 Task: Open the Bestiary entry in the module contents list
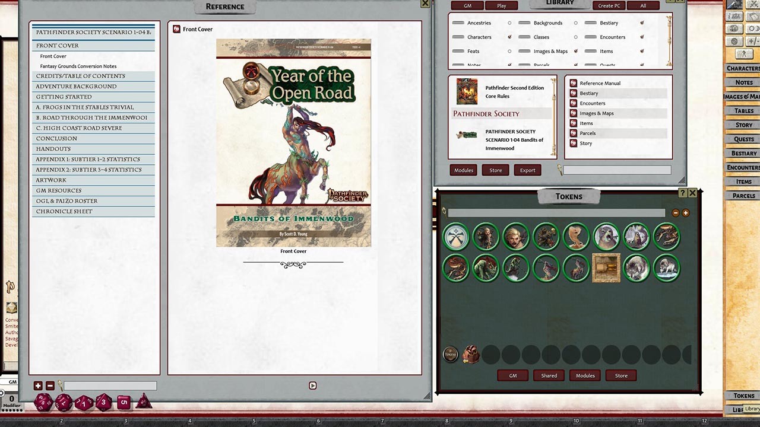588,93
